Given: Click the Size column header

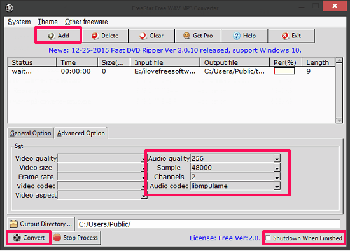Looking at the screenshot, I should tap(114, 62).
